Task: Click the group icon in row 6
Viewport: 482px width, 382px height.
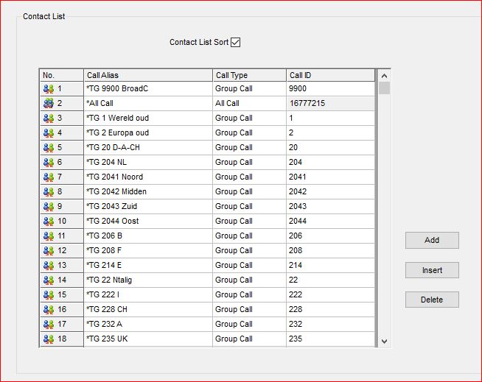Action: (49, 163)
